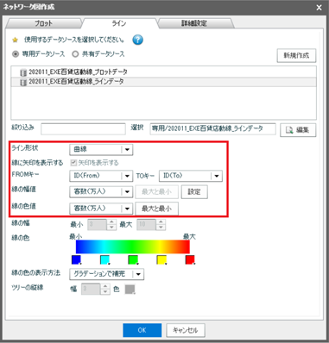Screen dimensions: 329x343
Task: Select 202011_EXE百貨店動線_プロットデータ in the list
Action: pyautogui.click(x=163, y=72)
